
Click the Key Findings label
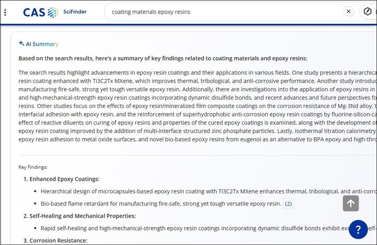tap(33, 167)
